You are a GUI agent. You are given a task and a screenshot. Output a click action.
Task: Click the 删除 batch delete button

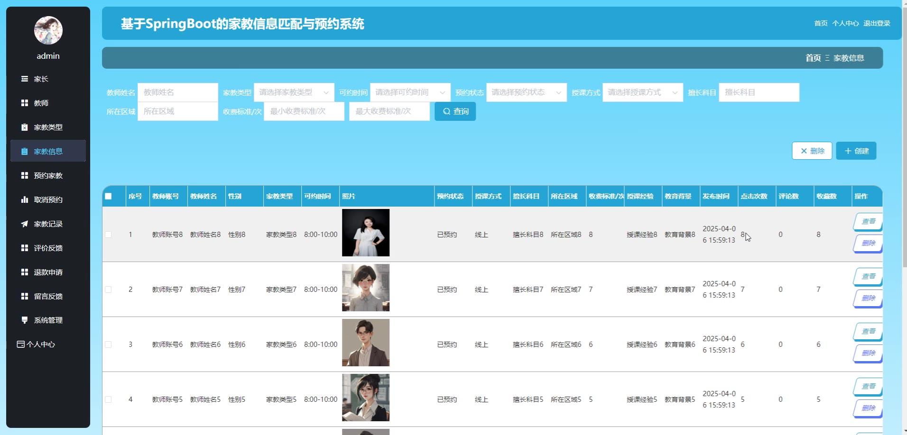pos(812,151)
